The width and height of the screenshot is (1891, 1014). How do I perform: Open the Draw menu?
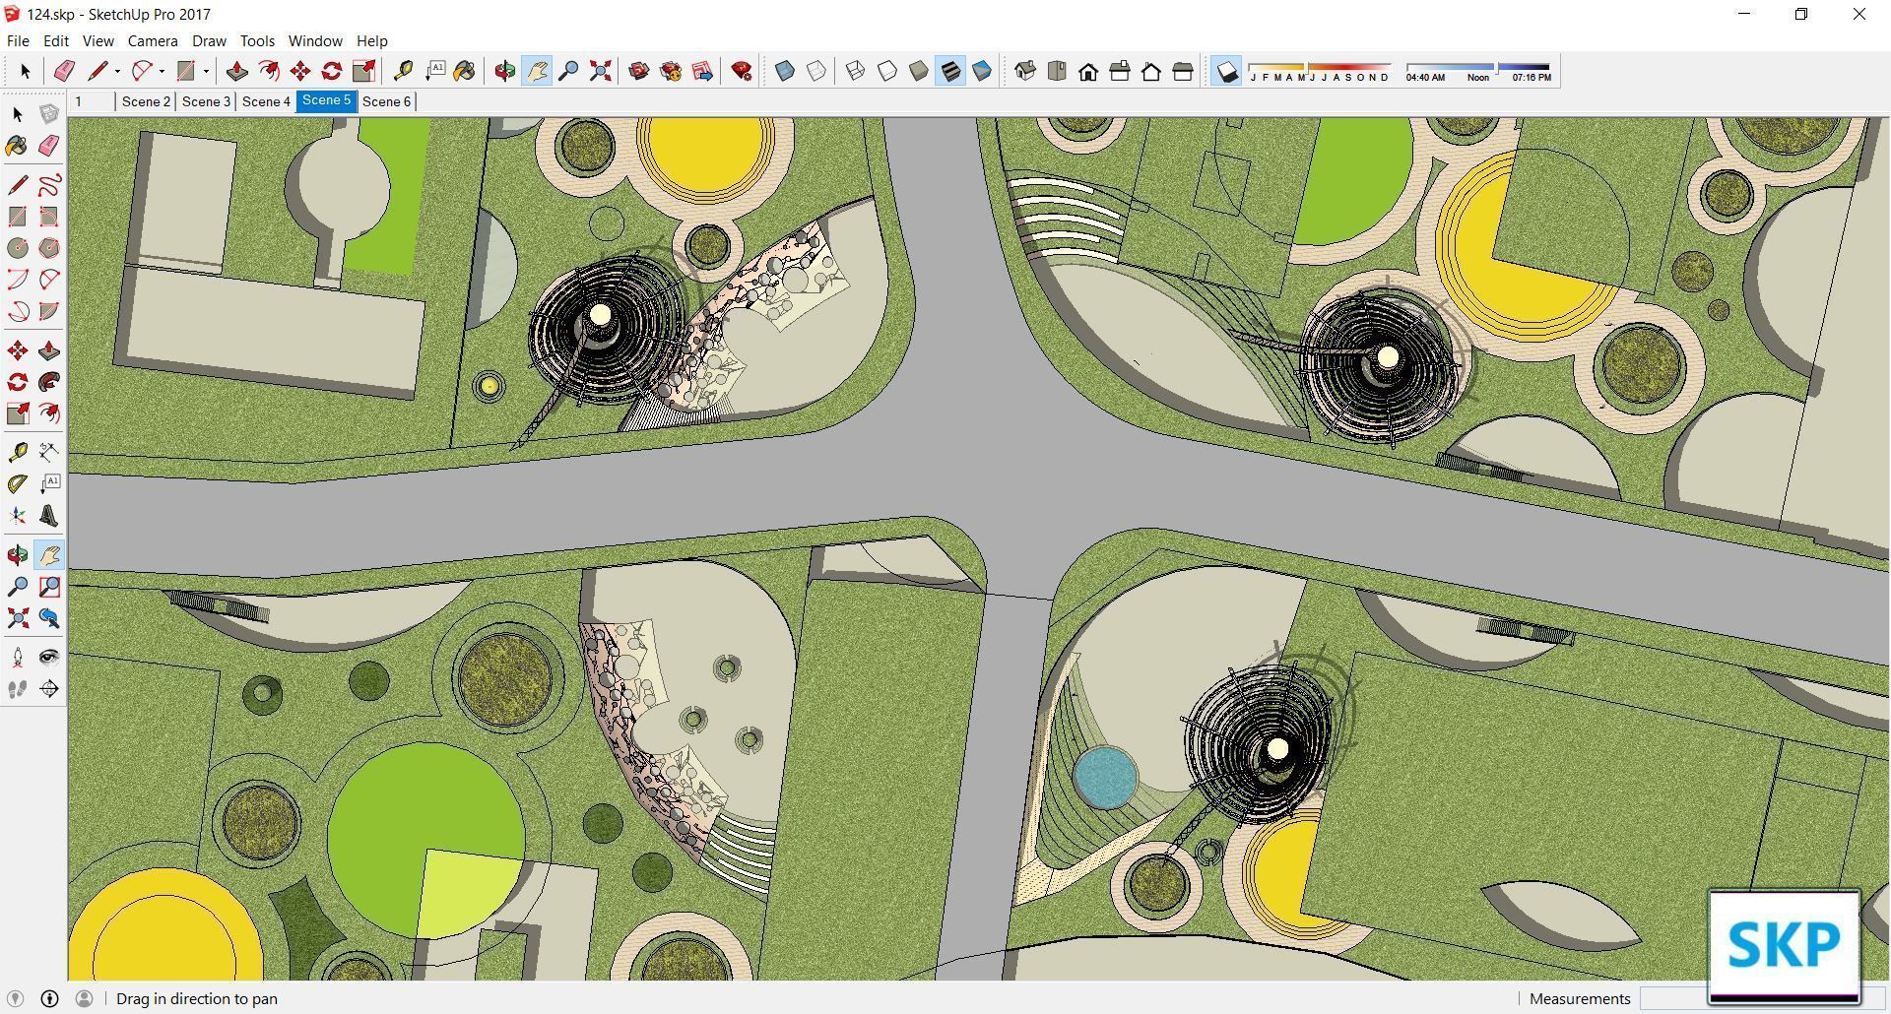tap(209, 41)
